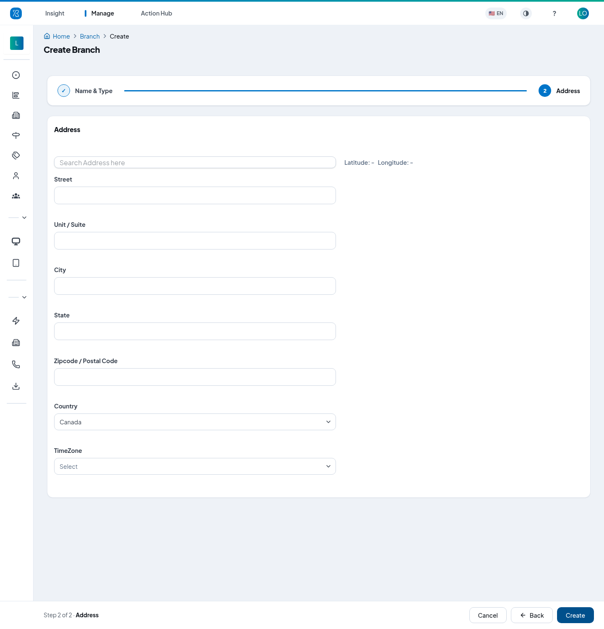The height and width of the screenshot is (629, 604).
Task: Open the phone icon in the sidebar
Action: (16, 364)
